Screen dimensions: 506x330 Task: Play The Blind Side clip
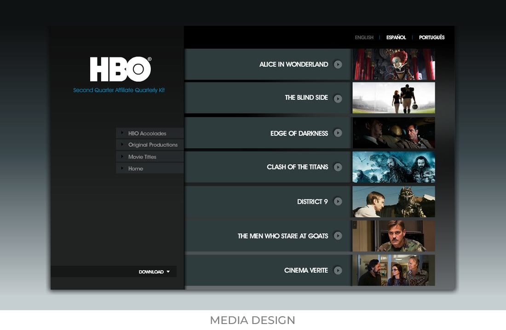pos(338,98)
